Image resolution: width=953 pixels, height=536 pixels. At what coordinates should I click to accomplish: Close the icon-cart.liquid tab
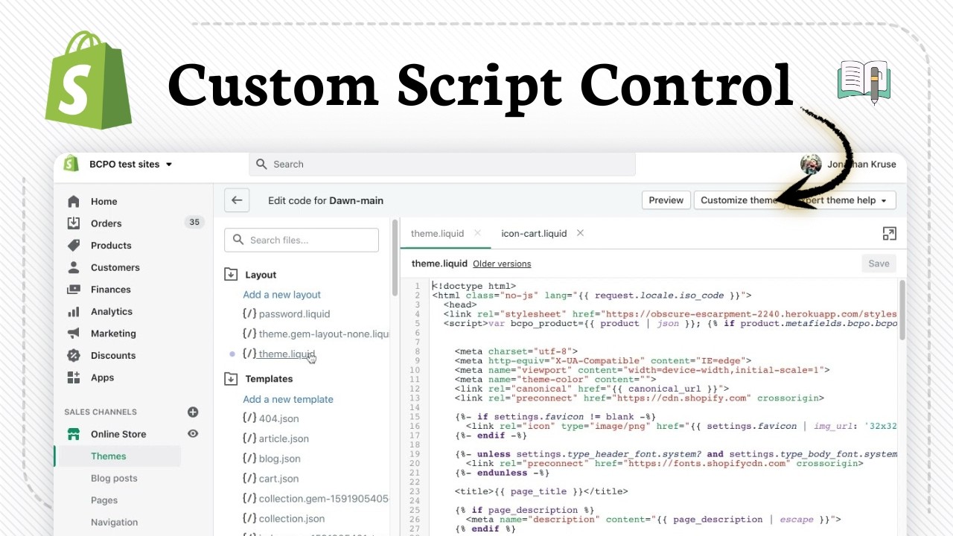pyautogui.click(x=580, y=233)
